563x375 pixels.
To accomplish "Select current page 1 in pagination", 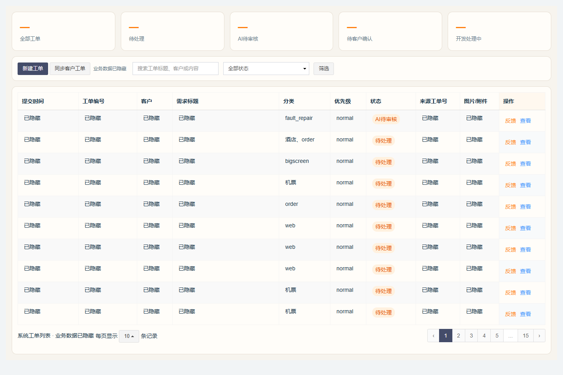I will pos(446,336).
